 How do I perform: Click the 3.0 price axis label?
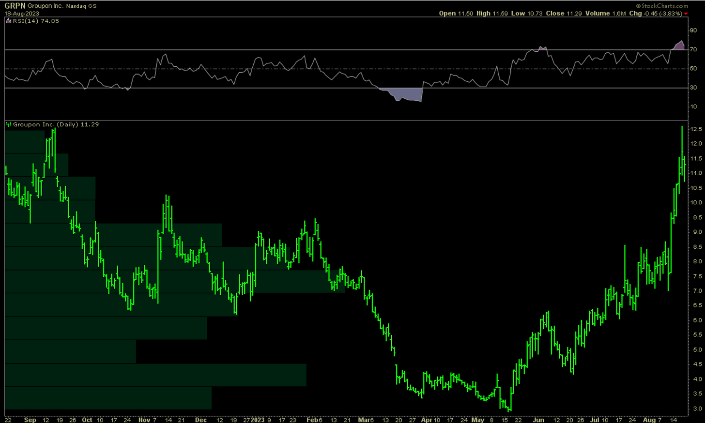pos(697,409)
